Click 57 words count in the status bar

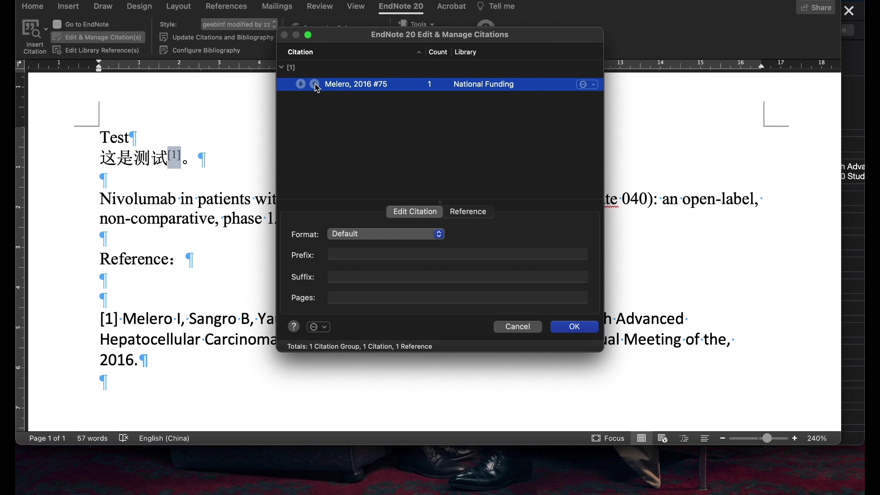(x=92, y=439)
